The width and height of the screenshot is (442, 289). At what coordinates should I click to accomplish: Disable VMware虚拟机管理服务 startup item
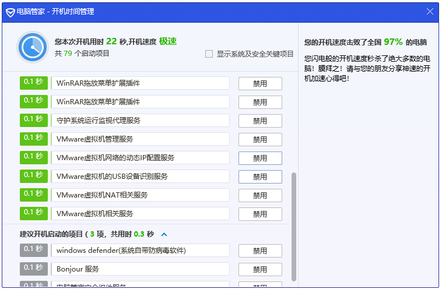pos(260,139)
